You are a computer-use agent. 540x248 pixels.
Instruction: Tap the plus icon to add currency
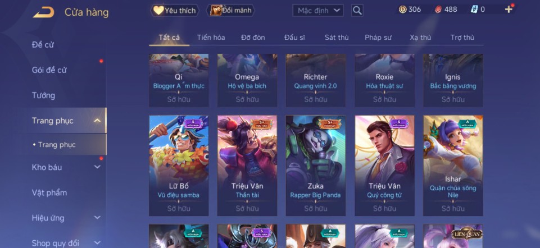coord(509,10)
